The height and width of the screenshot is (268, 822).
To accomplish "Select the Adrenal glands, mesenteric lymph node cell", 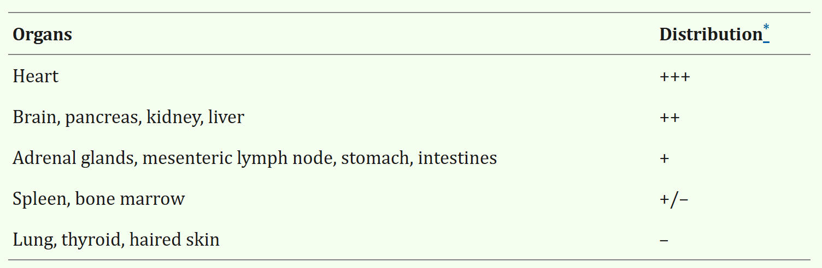I will [x=255, y=158].
